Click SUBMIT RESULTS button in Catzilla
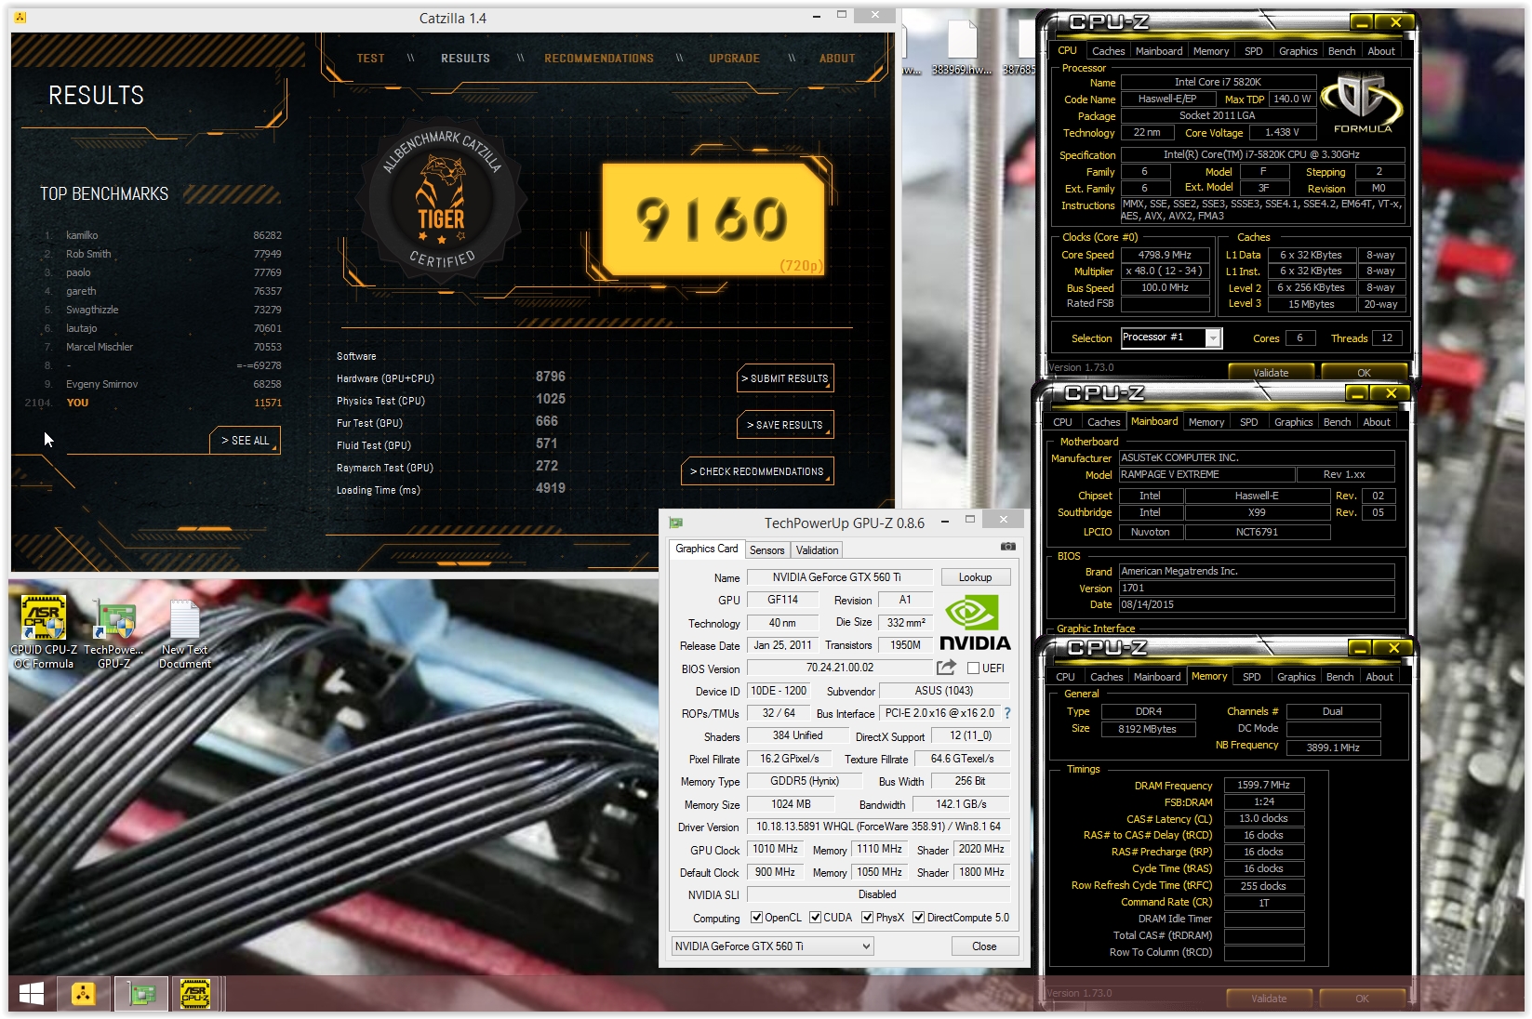 [784, 378]
